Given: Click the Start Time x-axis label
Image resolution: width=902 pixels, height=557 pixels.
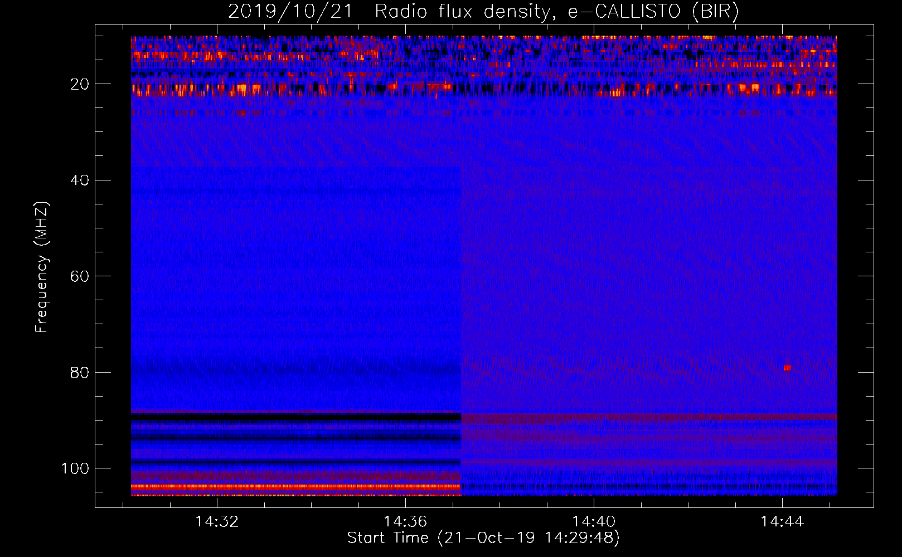Looking at the screenshot, I should [x=483, y=538].
